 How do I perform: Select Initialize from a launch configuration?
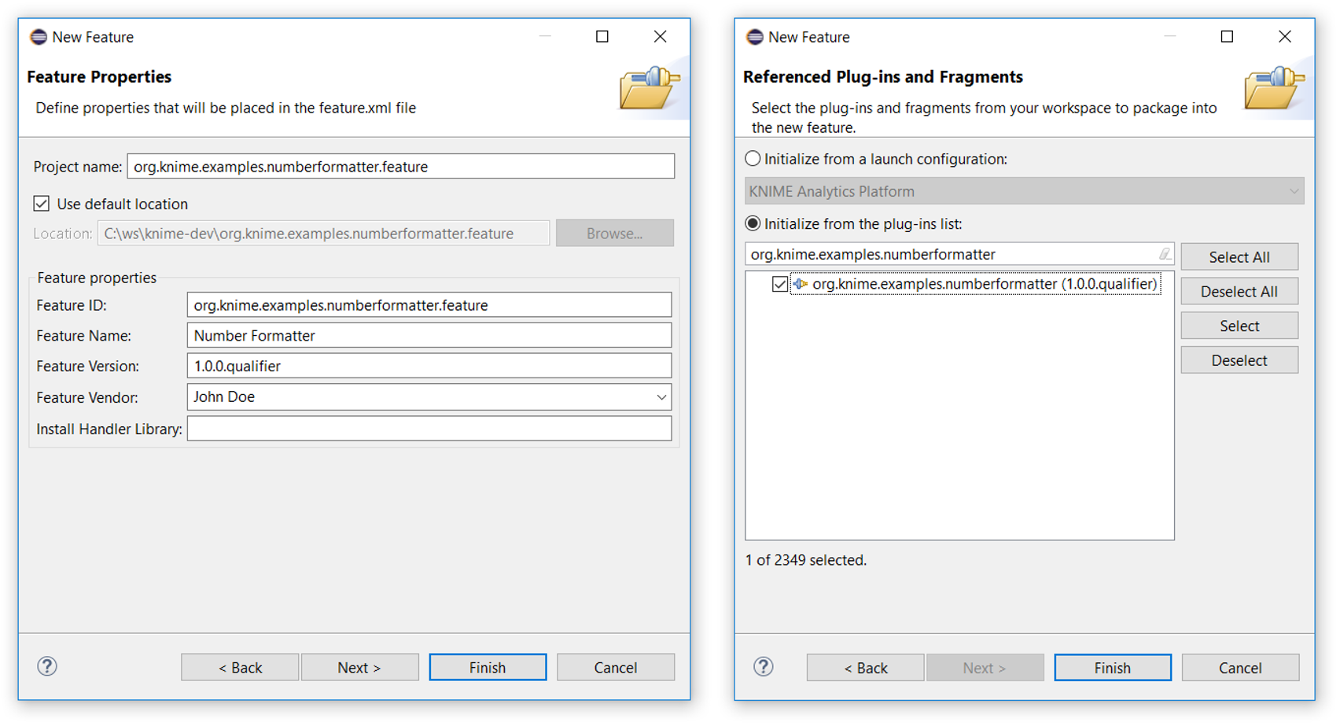(x=753, y=159)
